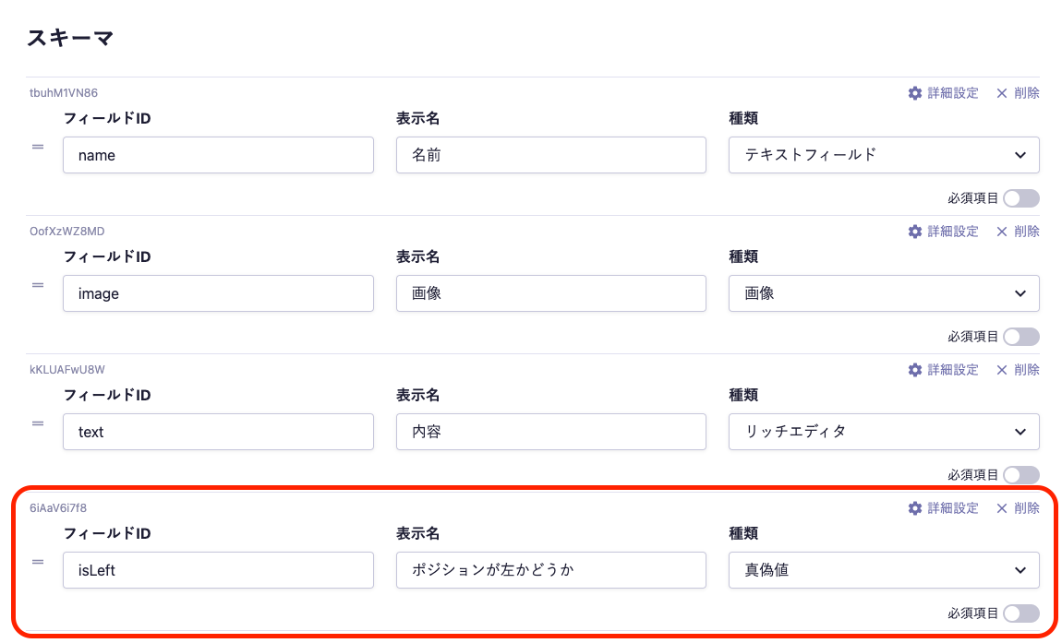Open the 真偽値 type dropdown
The height and width of the screenshot is (643, 1062).
(x=883, y=570)
